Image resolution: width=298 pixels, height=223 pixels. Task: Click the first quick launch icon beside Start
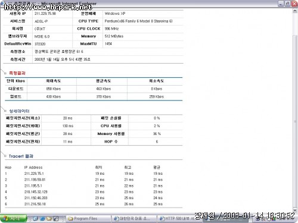pos(36,219)
